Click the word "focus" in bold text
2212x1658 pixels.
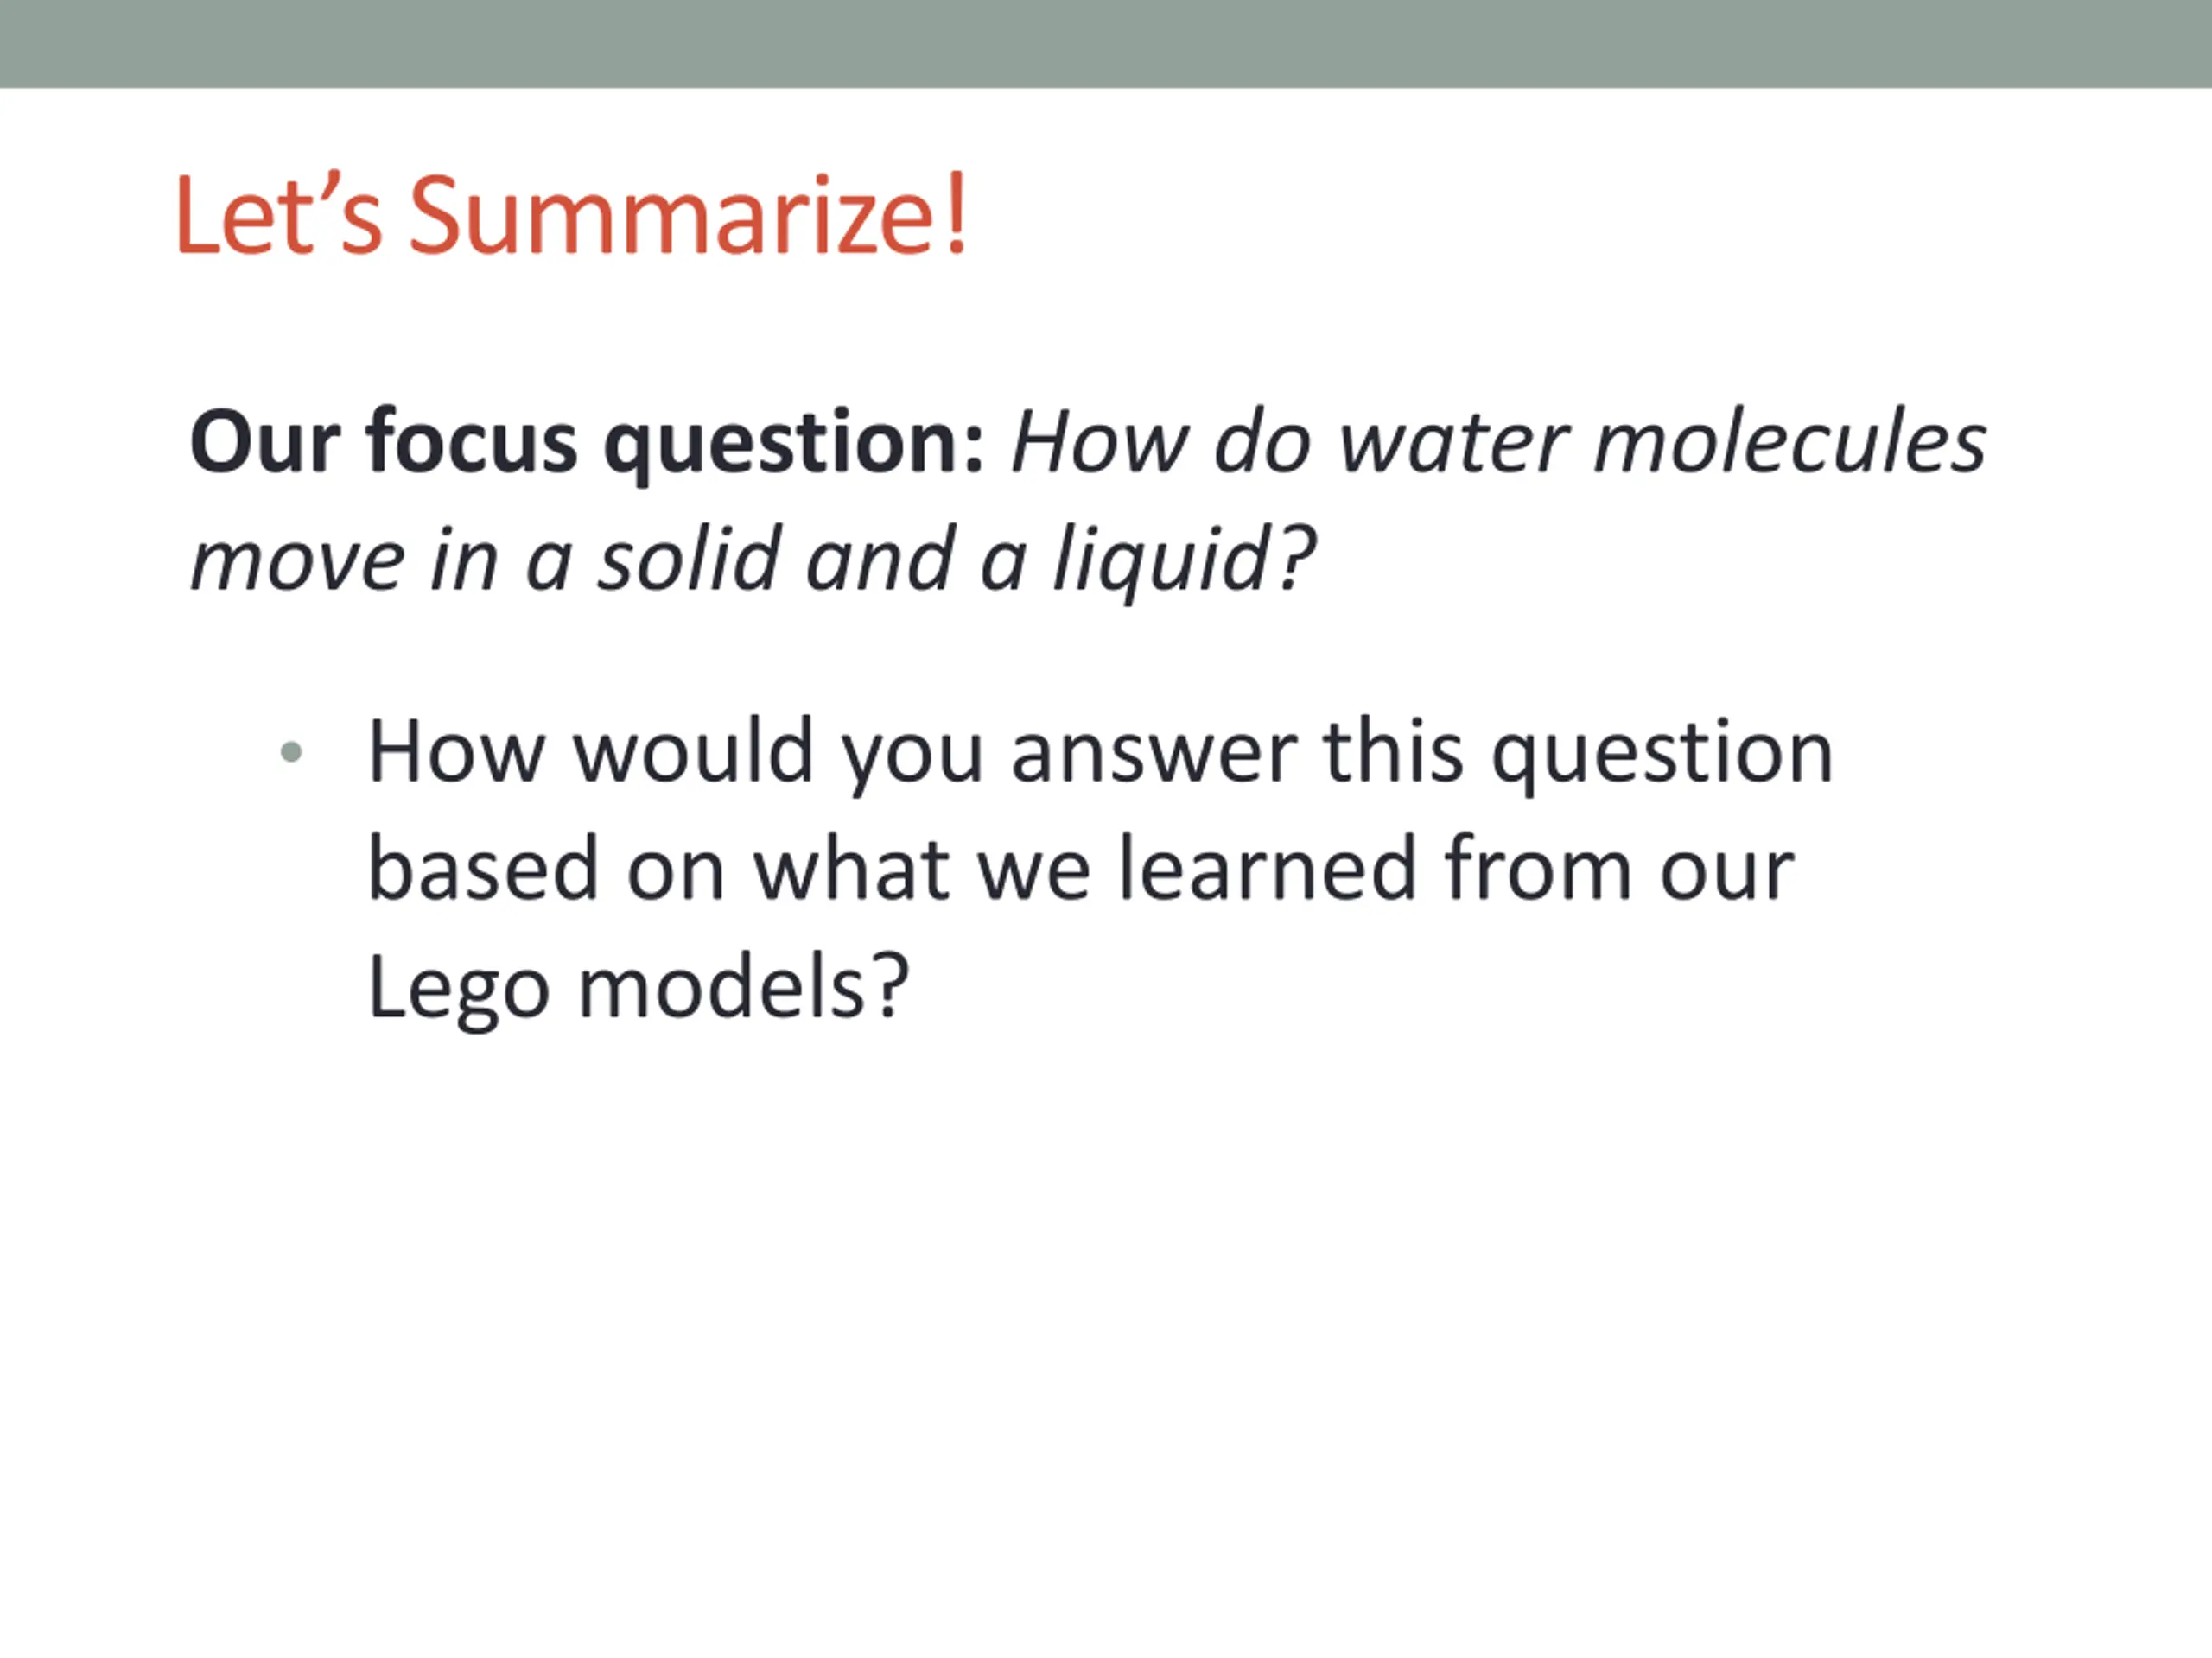coord(471,444)
